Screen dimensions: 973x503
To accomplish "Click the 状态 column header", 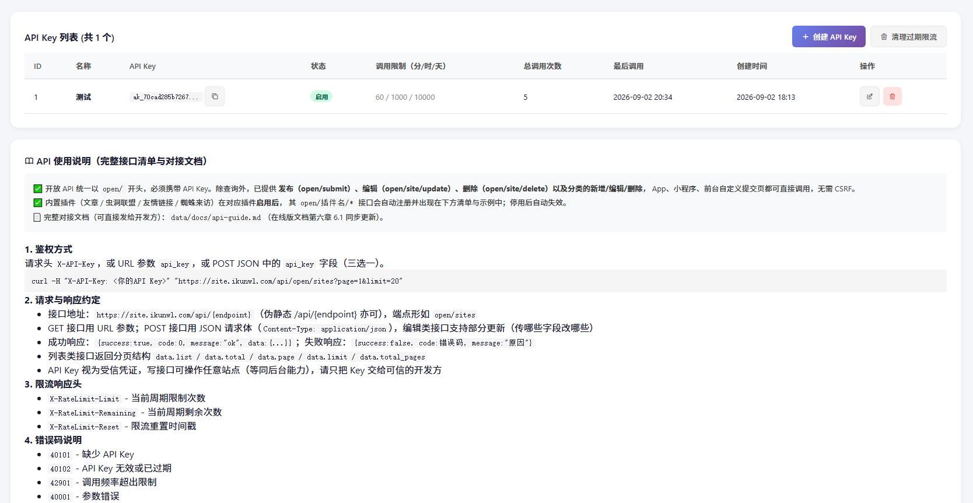I will point(318,66).
